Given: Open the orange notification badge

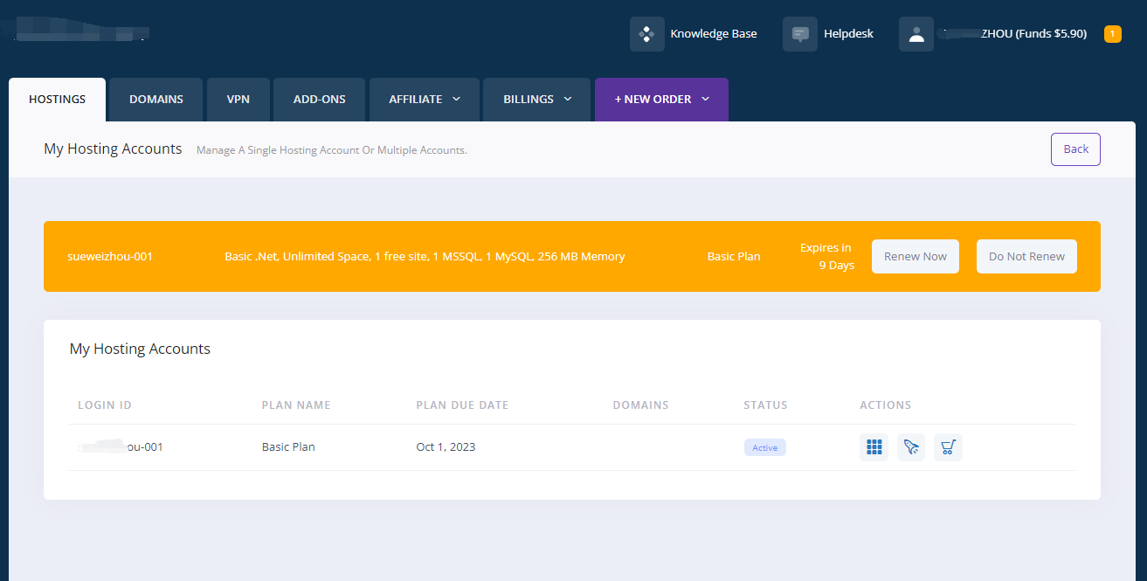Looking at the screenshot, I should 1112,34.
